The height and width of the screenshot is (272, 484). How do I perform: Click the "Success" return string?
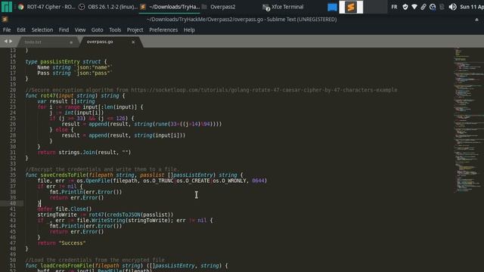(x=73, y=243)
